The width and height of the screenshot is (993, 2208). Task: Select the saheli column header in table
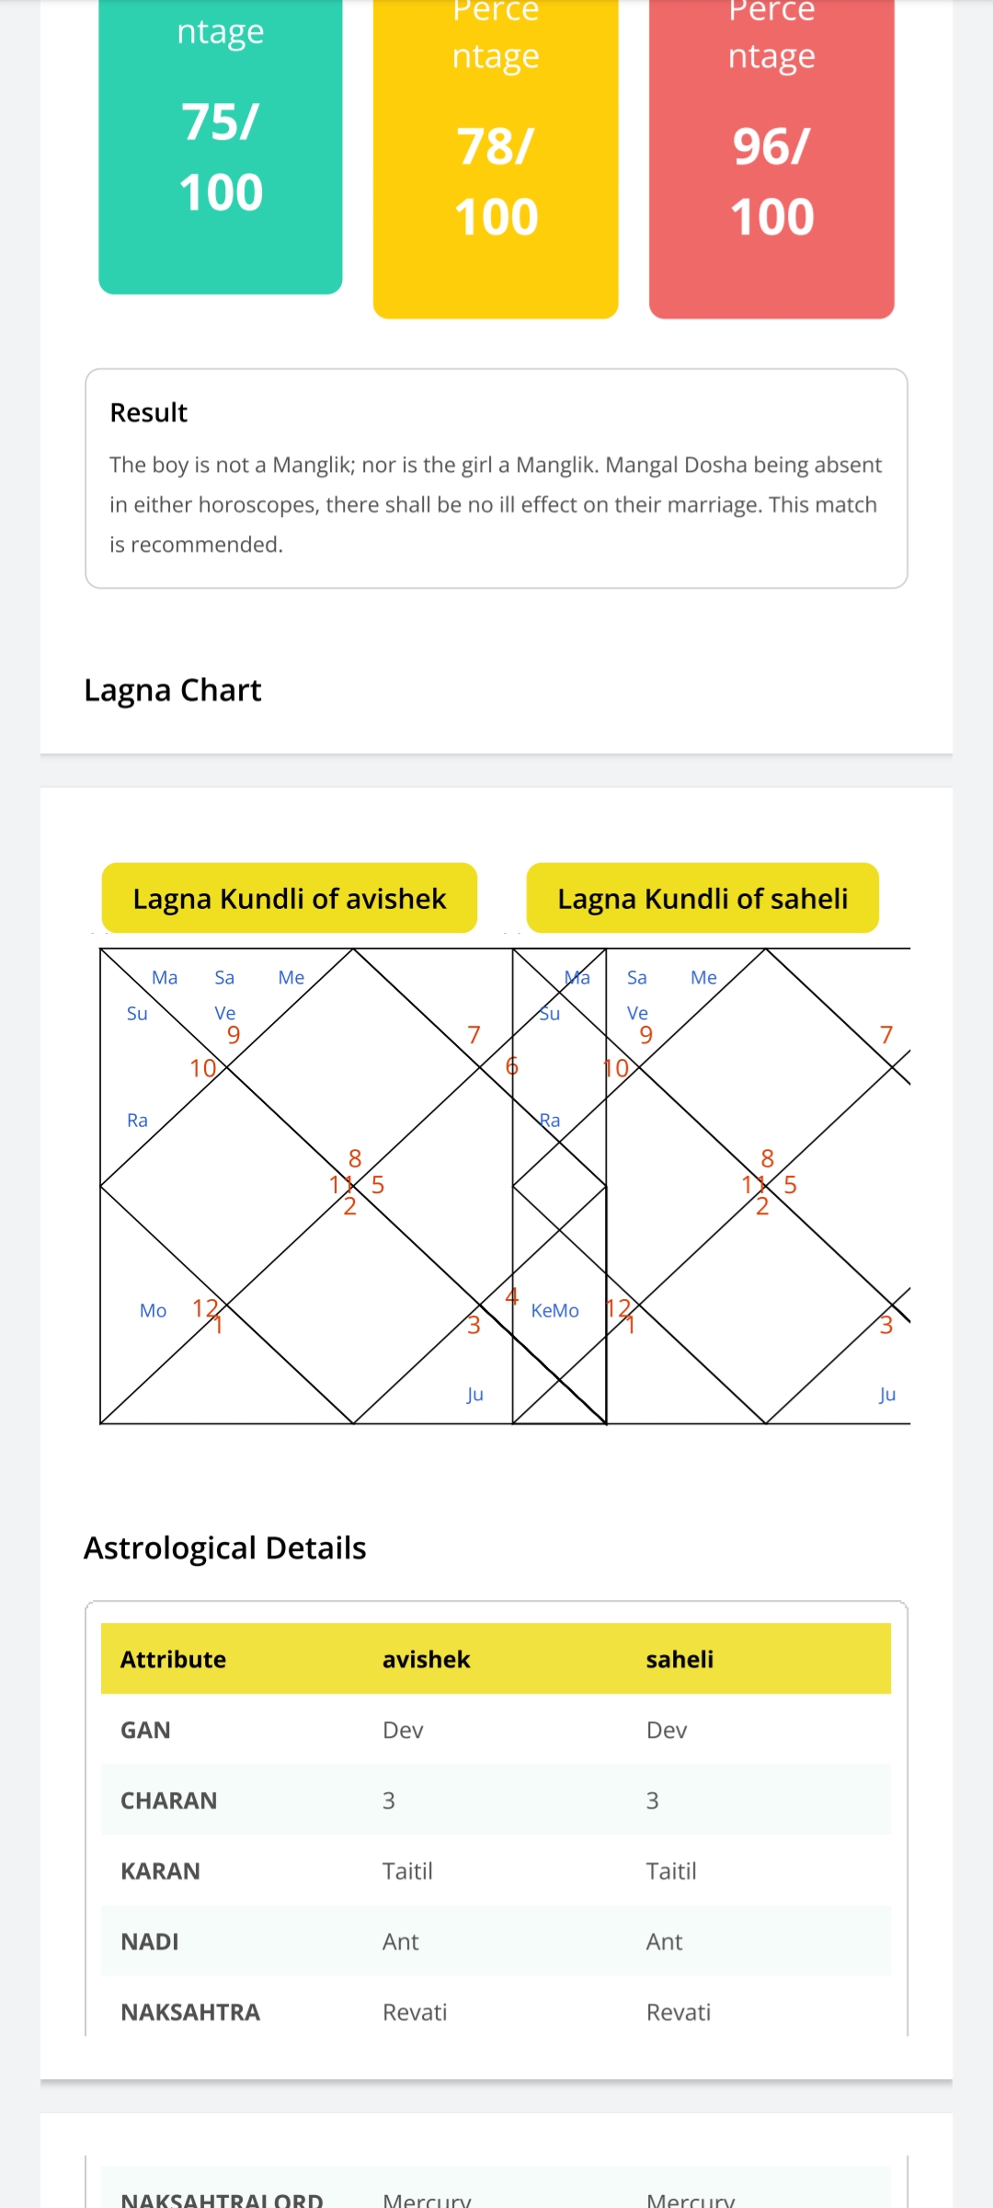pos(679,1660)
